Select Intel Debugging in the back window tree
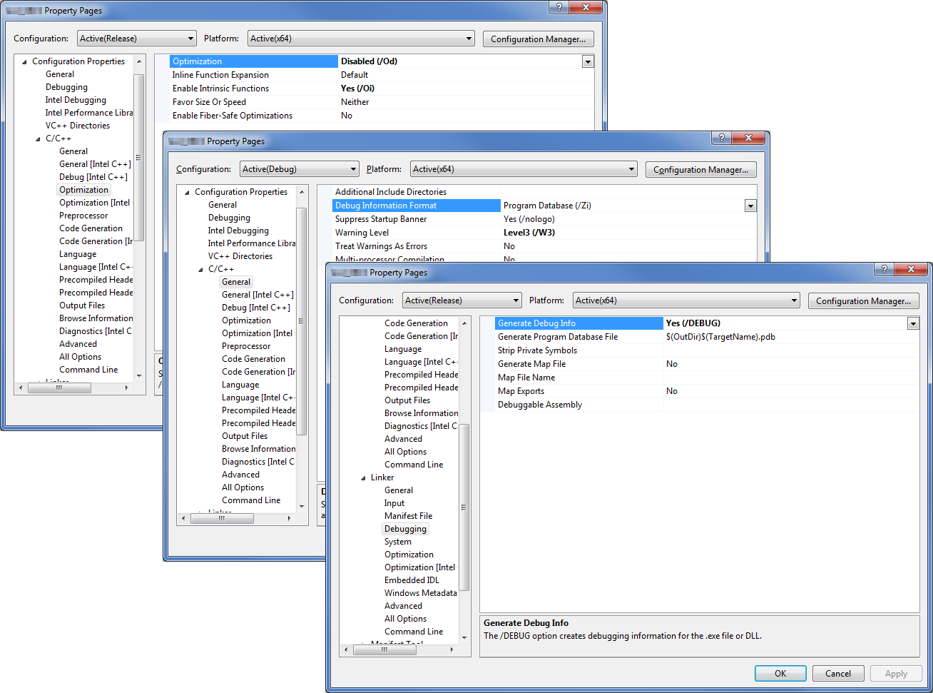The height and width of the screenshot is (693, 933). click(x=76, y=100)
